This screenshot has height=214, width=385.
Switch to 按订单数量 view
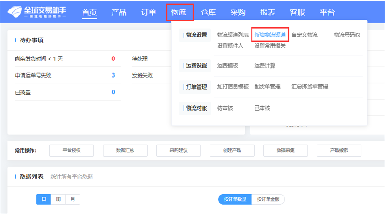pos(235,199)
